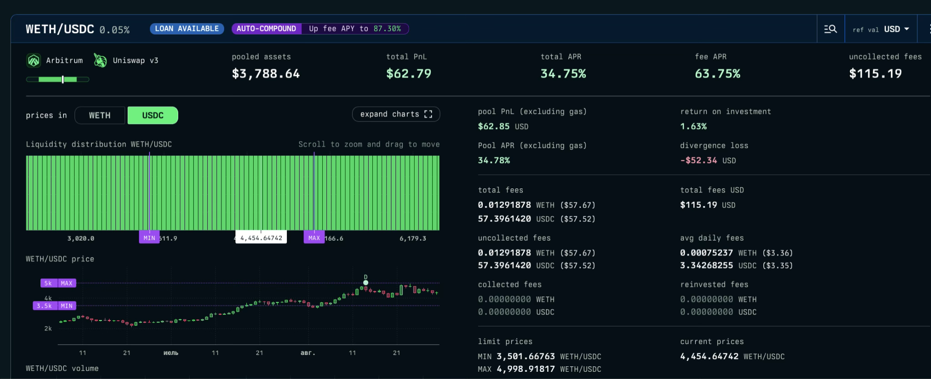Click the D marker dot on price chart

click(365, 283)
